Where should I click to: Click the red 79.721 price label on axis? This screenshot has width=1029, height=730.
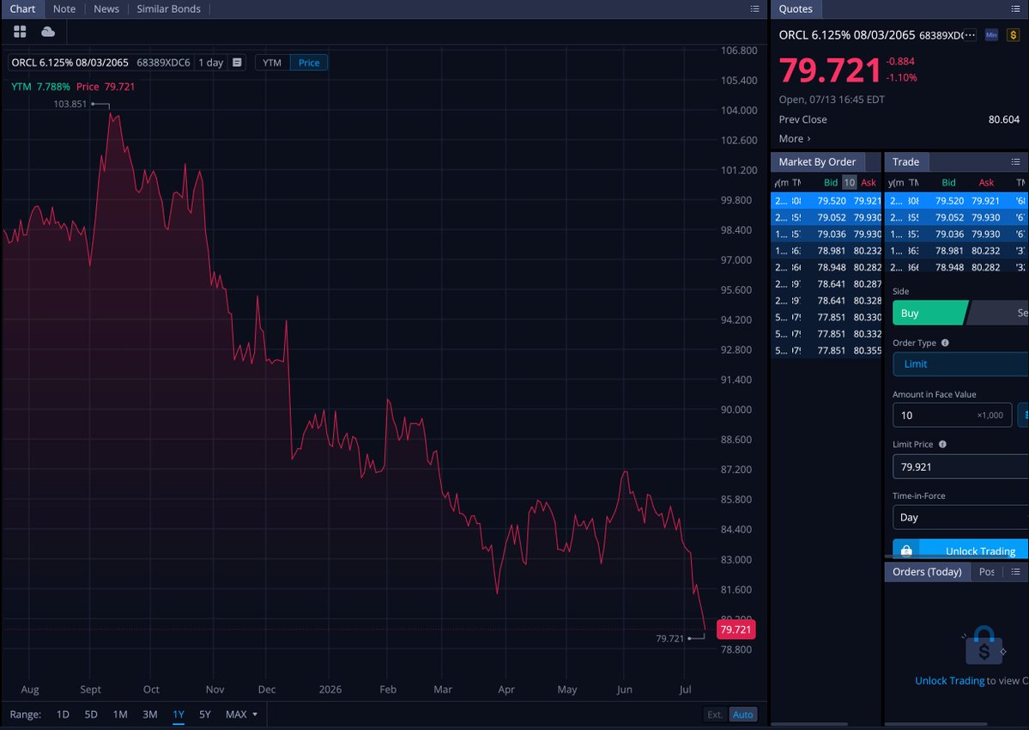(x=735, y=630)
